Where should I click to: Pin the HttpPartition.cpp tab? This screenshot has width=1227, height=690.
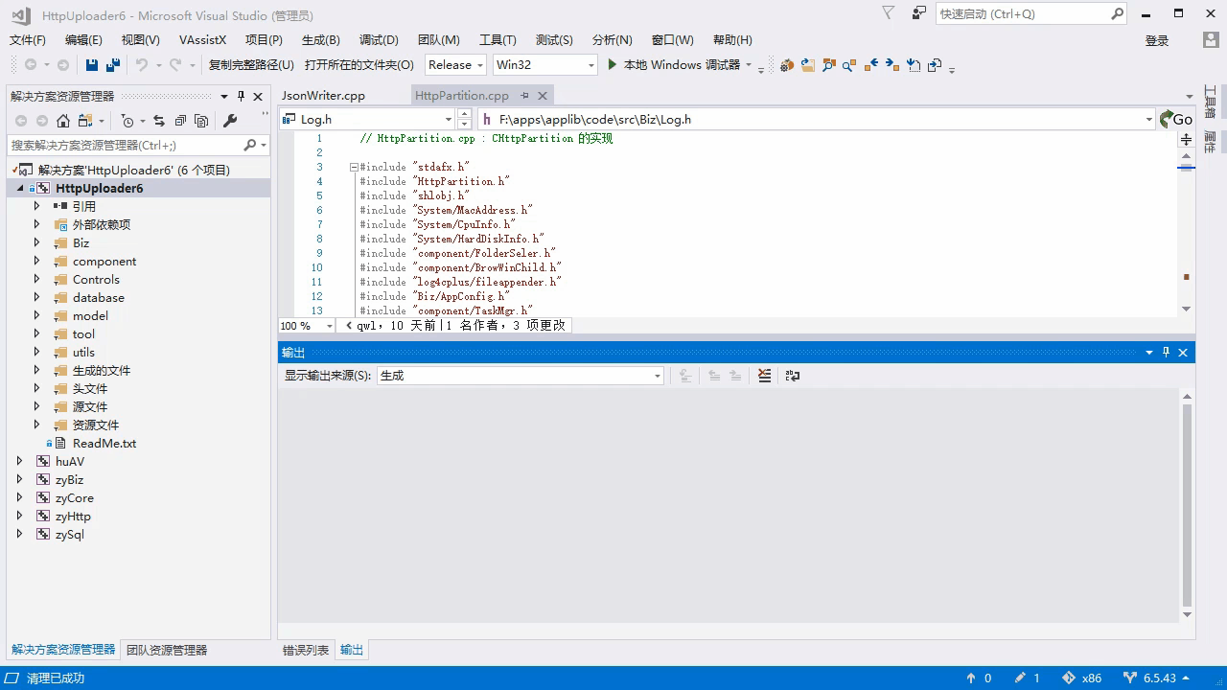pyautogui.click(x=525, y=96)
